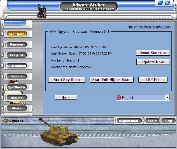The width and height of the screenshot is (177, 149).
Task: Click the Sound on label
Action: pyautogui.click(x=17, y=121)
